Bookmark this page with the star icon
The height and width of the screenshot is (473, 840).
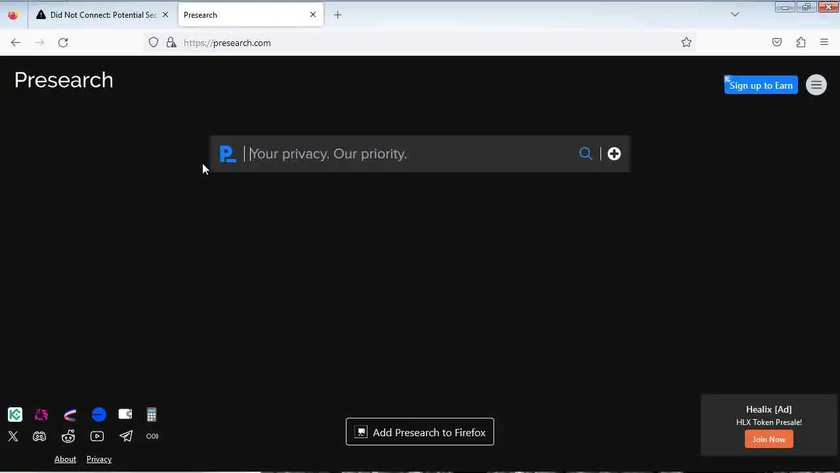686,43
